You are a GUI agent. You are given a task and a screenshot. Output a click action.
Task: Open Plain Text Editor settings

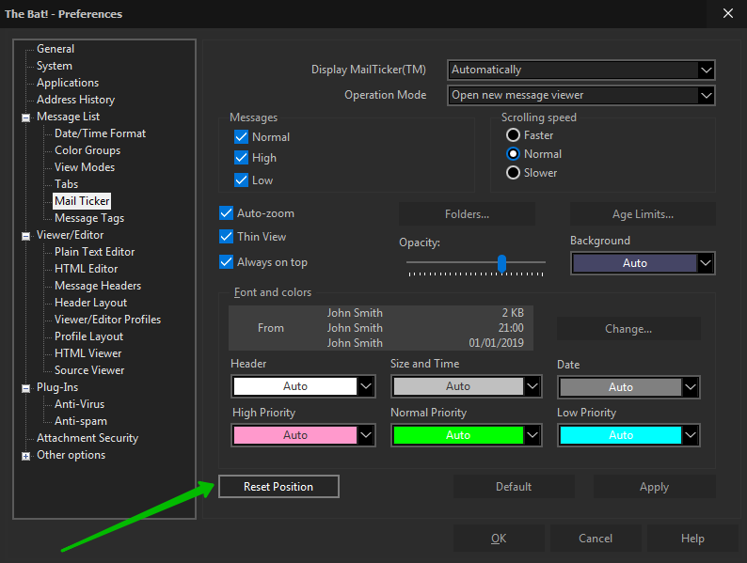pos(95,252)
